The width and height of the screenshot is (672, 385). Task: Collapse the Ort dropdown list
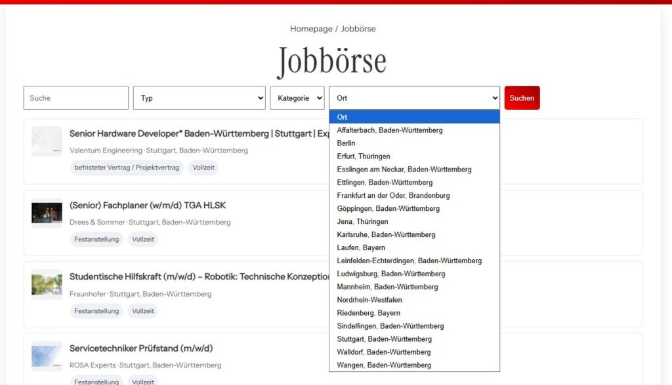pos(414,98)
